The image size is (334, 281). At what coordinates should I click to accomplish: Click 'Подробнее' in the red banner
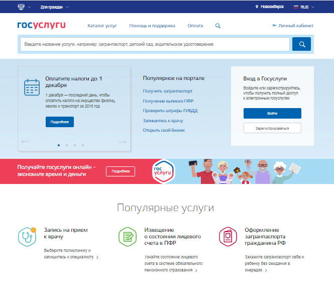(x=121, y=171)
